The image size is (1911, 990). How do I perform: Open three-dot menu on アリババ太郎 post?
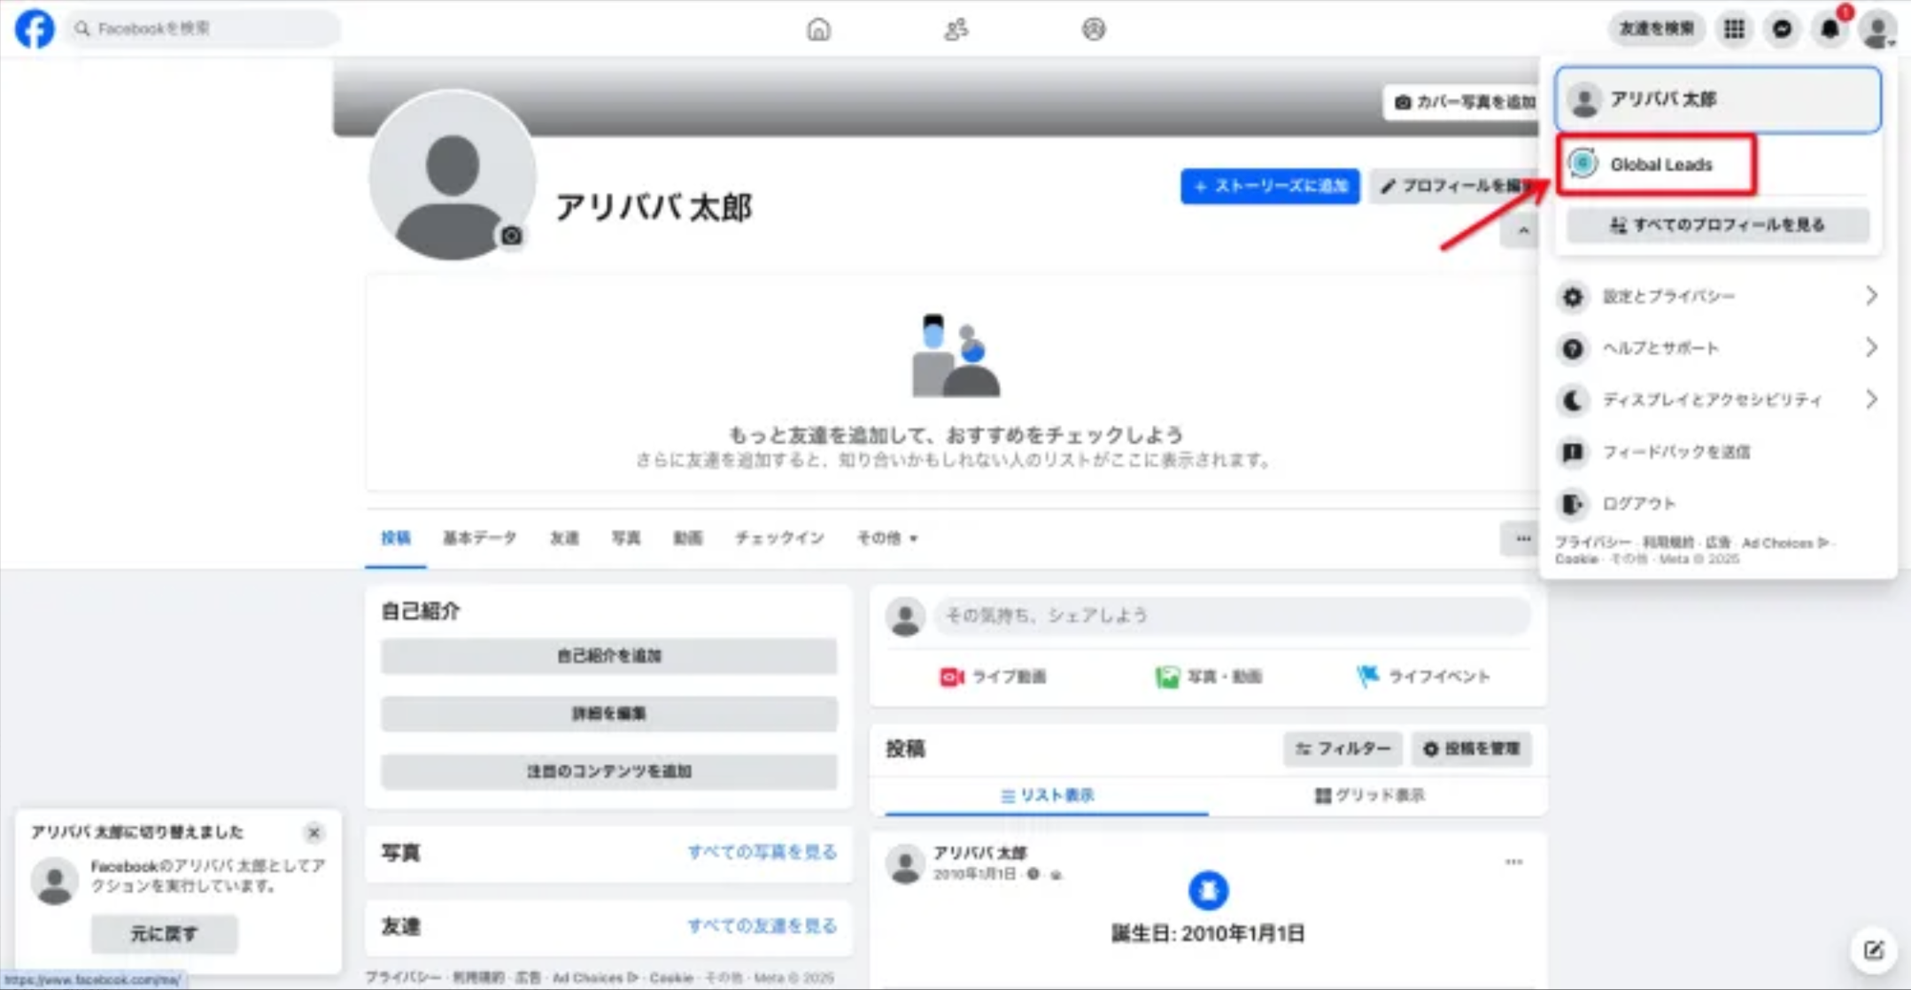coord(1513,861)
